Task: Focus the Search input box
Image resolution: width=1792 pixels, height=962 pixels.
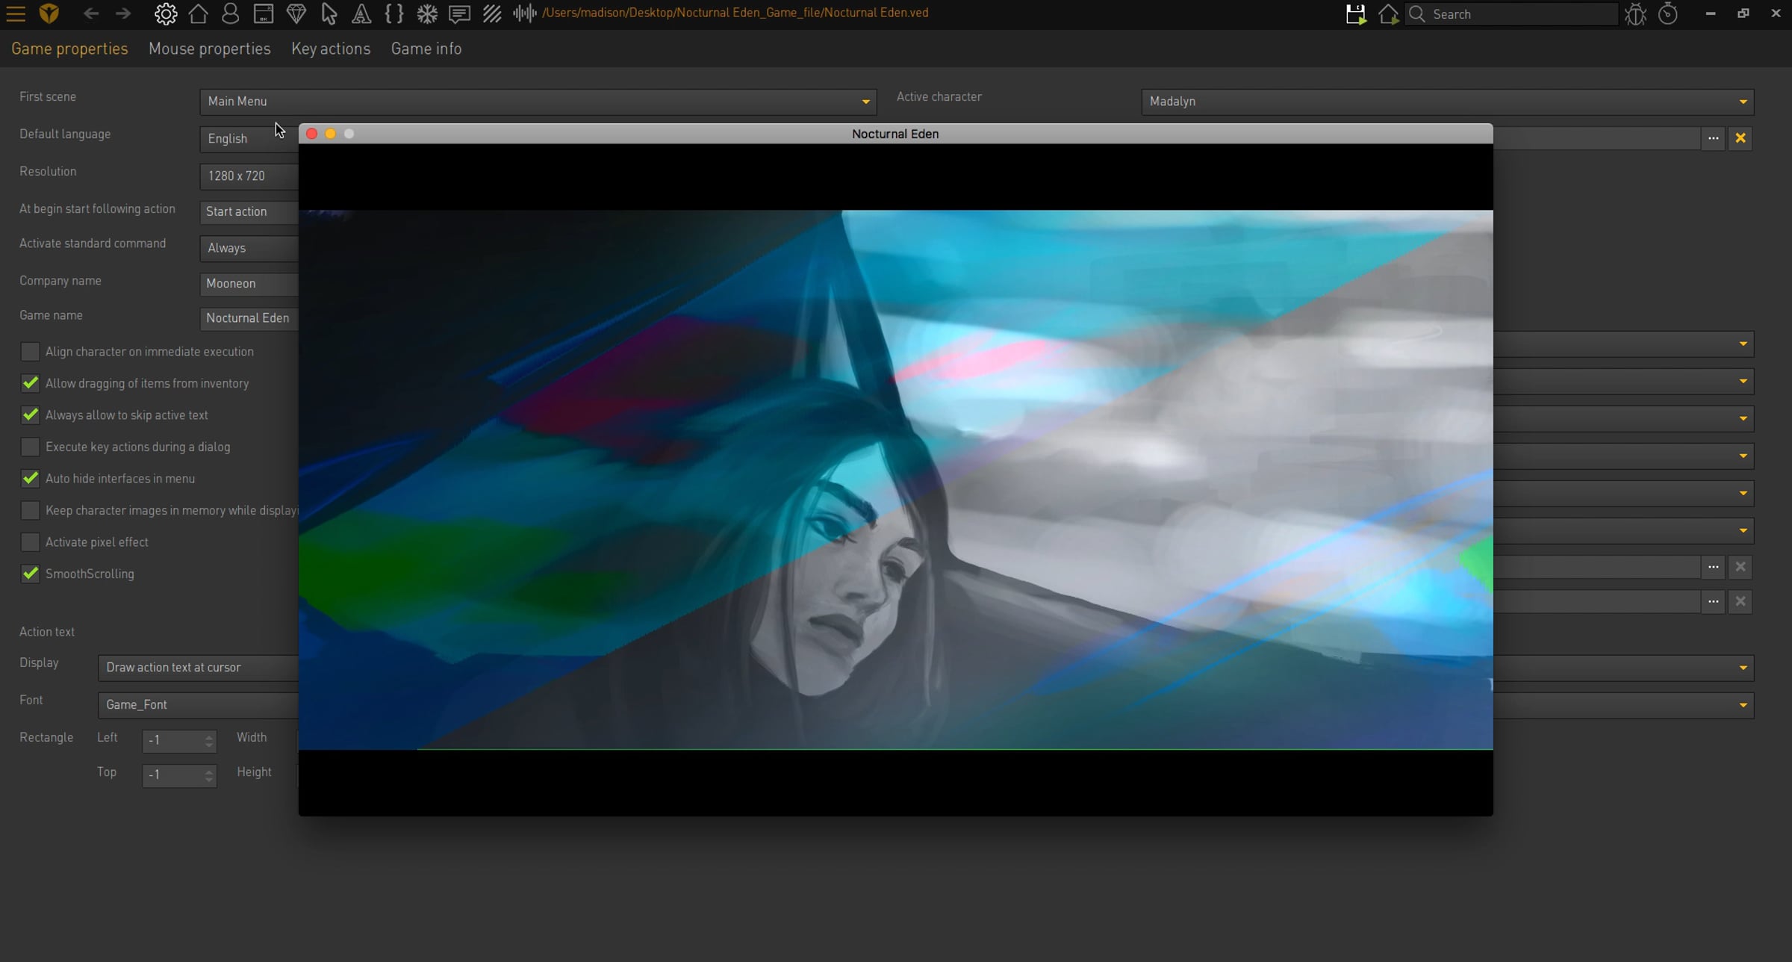Action: point(1523,14)
